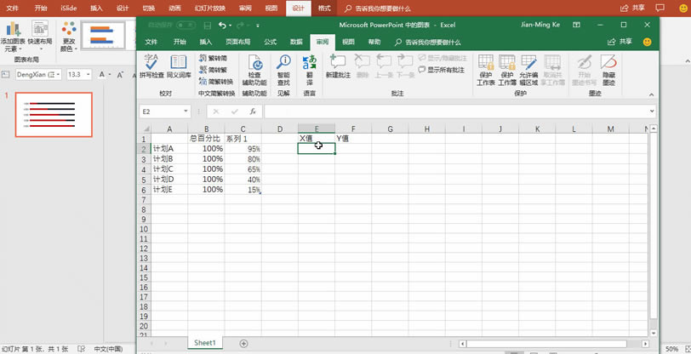The height and width of the screenshot is (354, 691).
Task: Click the 翻译 translate icon in Excel
Action: 310,70
